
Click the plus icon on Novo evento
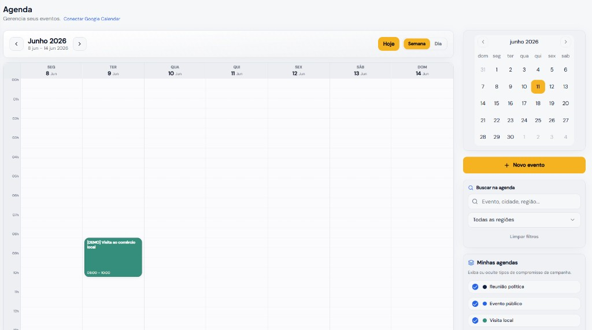tap(506, 165)
